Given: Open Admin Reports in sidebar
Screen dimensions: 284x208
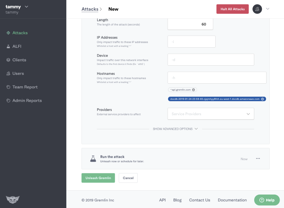Looking at the screenshot, I should click(x=27, y=101).
